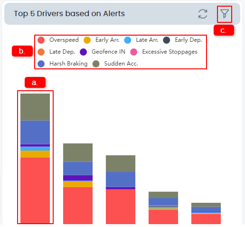Viewport: 245px width, 227px height.
Task: Hide the Excessive Stoppages legend series
Action: tap(164, 52)
